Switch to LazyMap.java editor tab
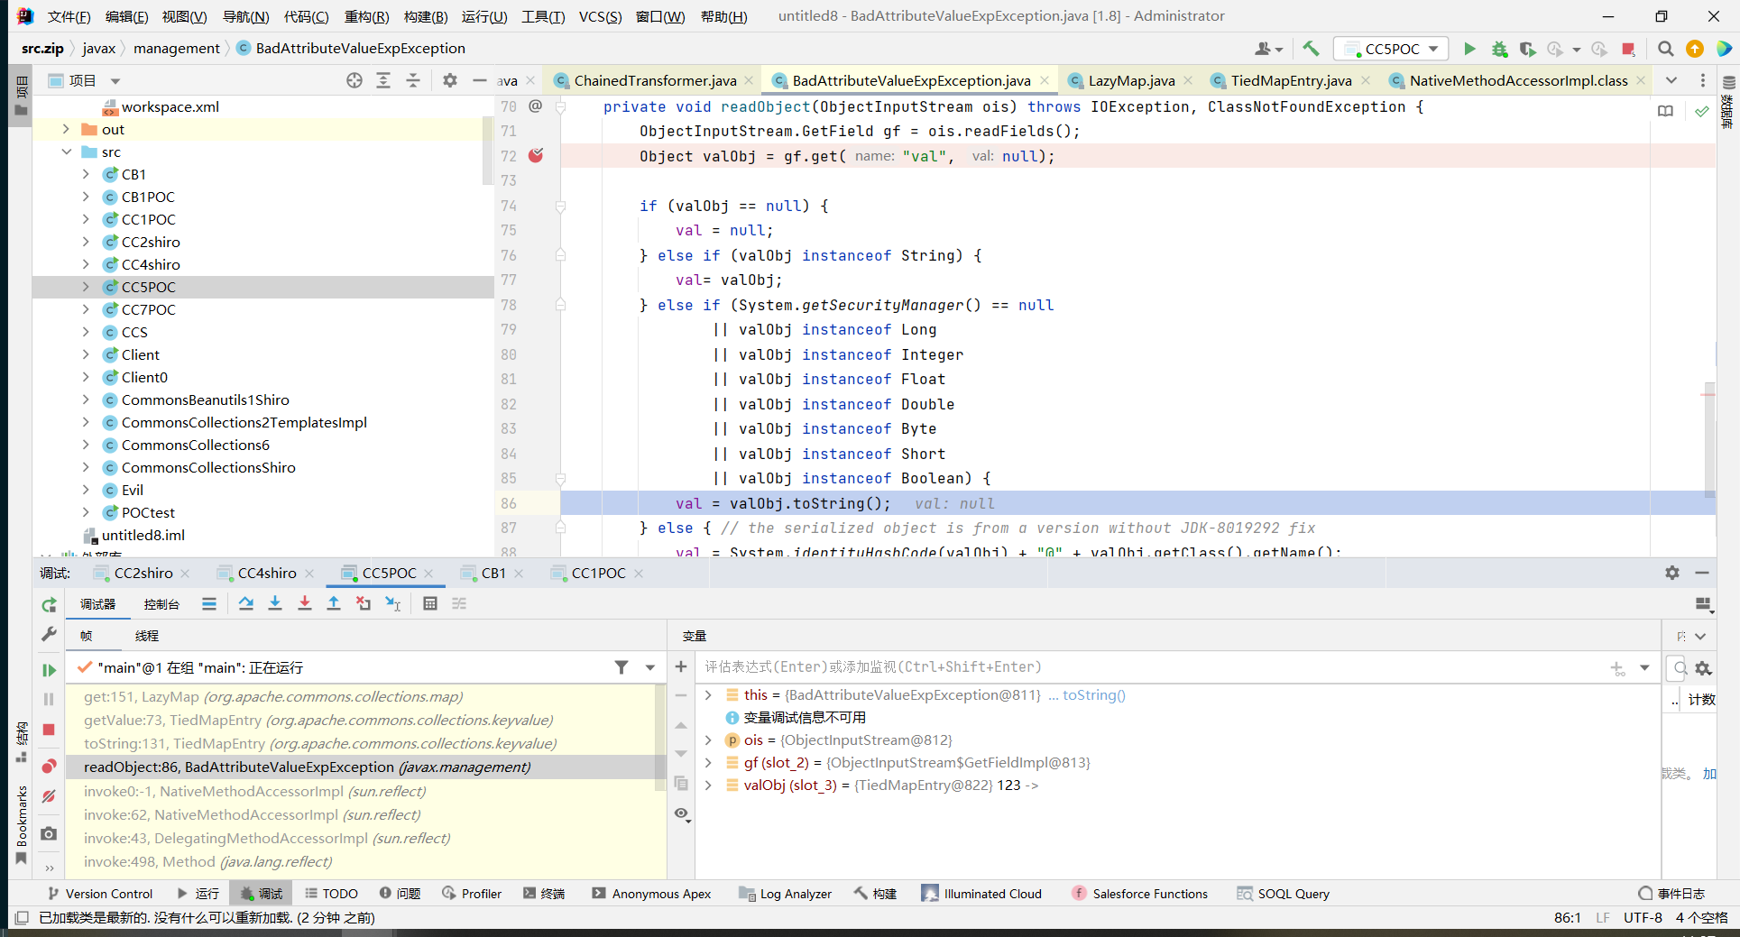 pos(1131,80)
